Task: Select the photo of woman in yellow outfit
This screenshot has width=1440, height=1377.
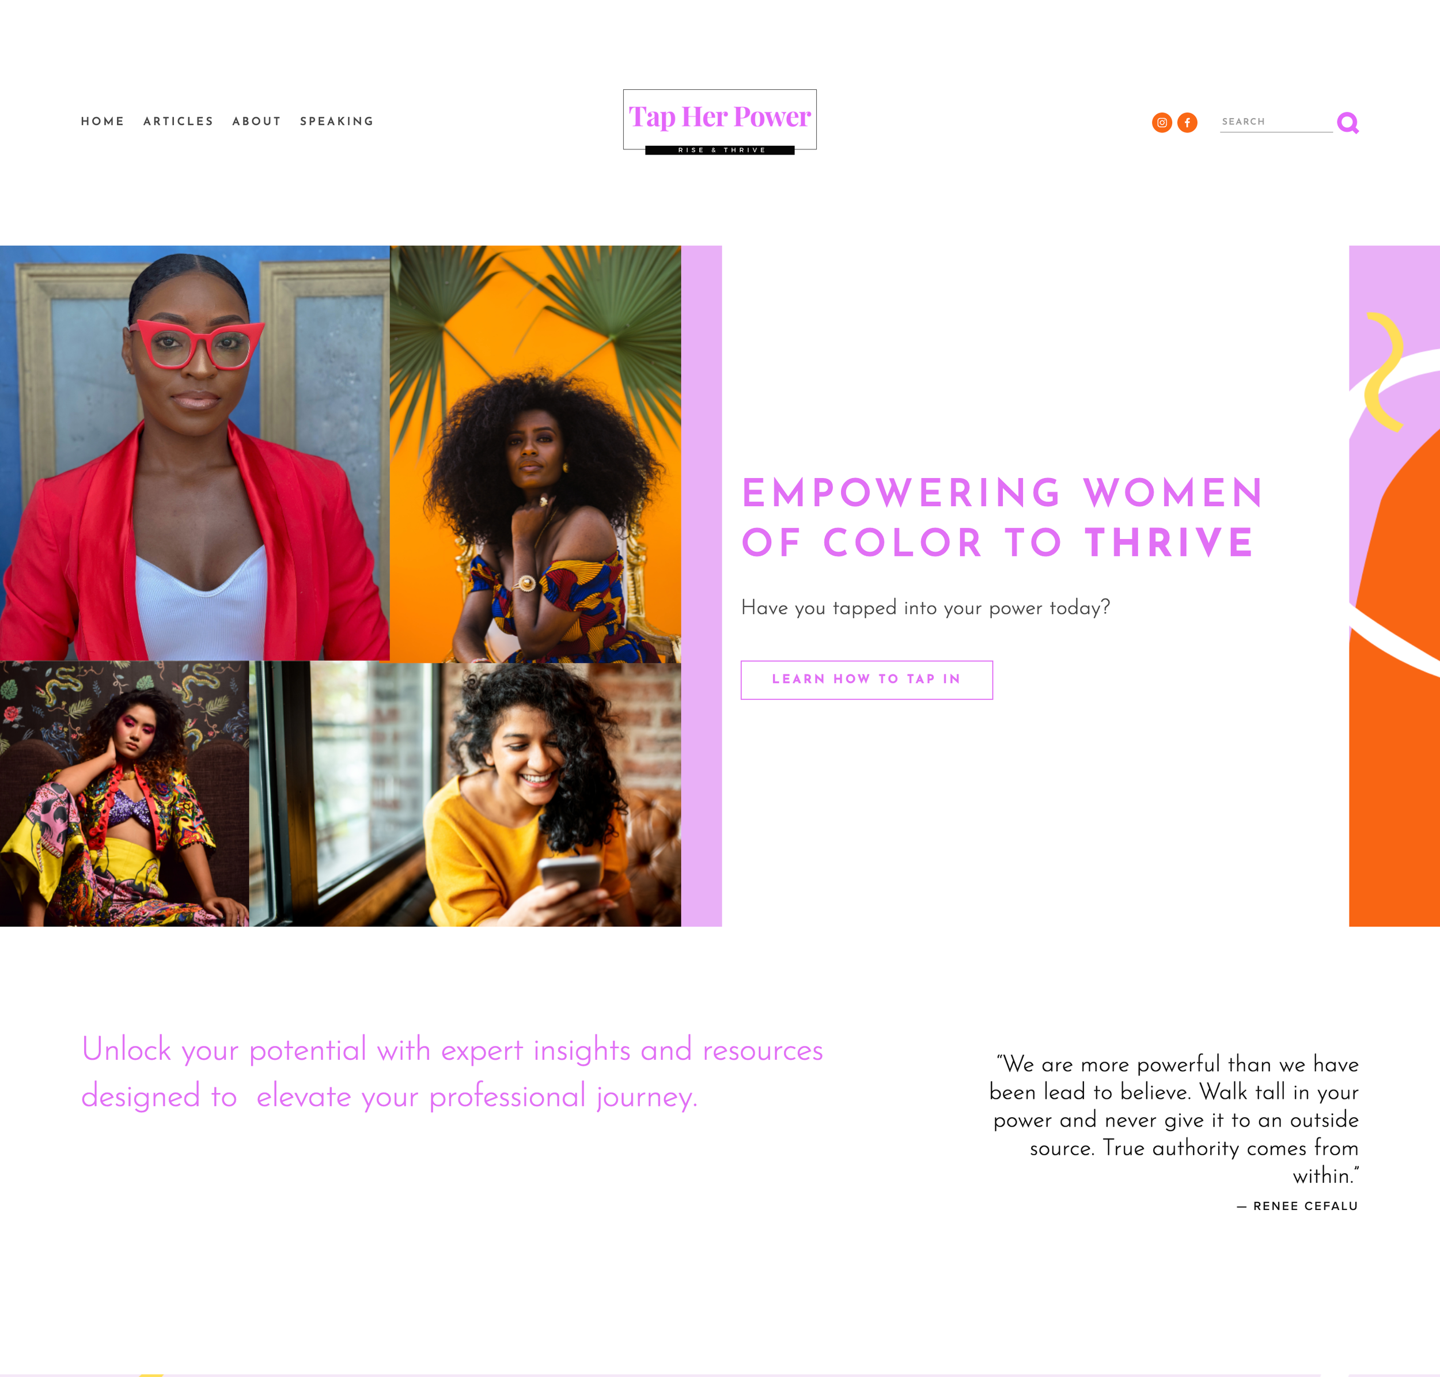Action: coord(124,794)
